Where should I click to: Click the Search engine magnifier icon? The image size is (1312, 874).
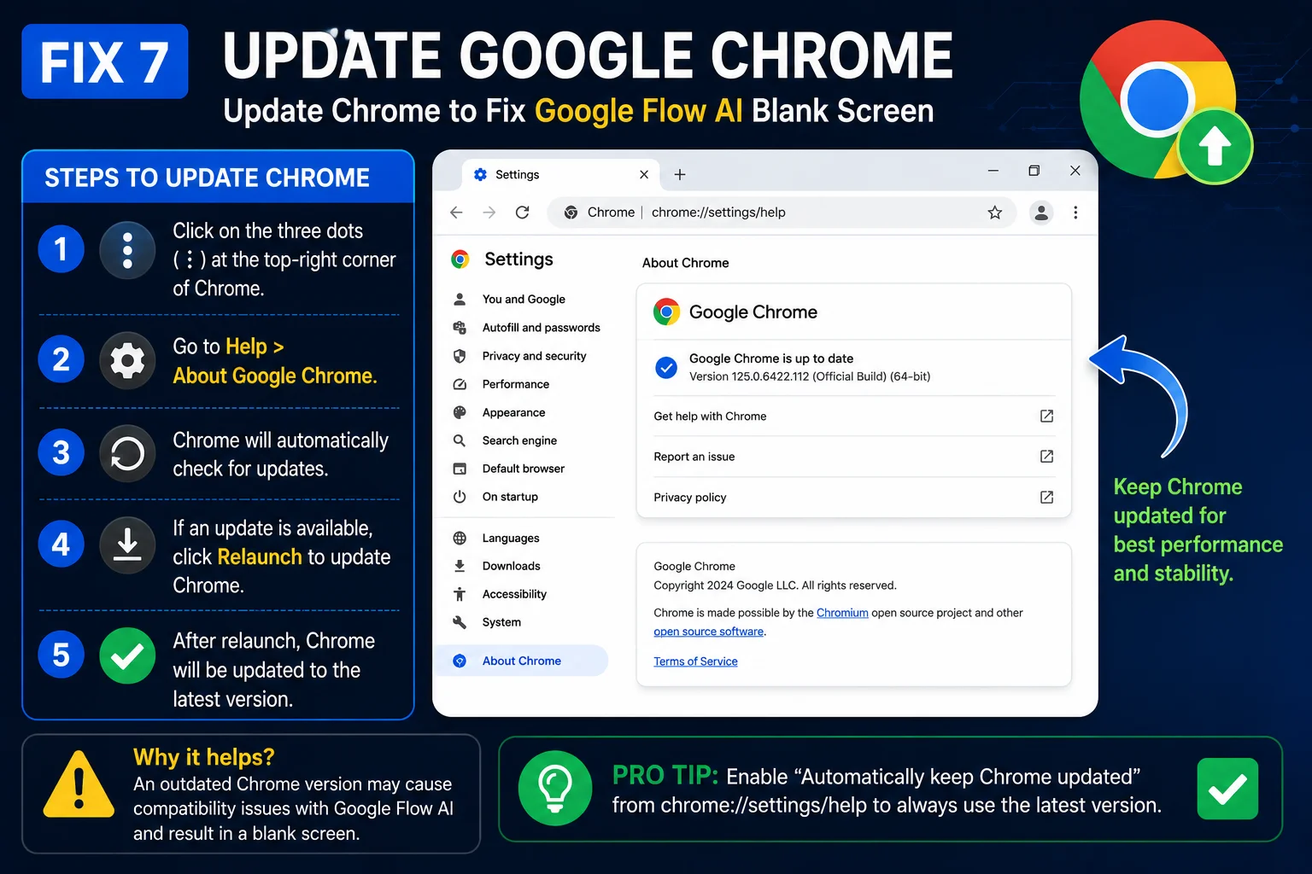[460, 440]
